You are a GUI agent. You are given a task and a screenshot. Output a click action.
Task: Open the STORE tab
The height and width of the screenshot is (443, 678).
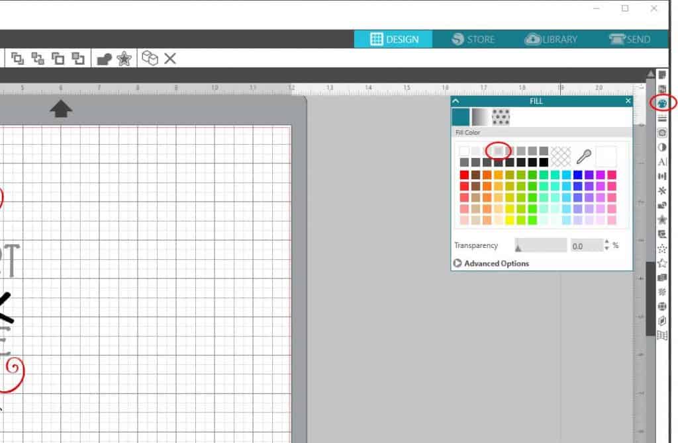pos(473,39)
